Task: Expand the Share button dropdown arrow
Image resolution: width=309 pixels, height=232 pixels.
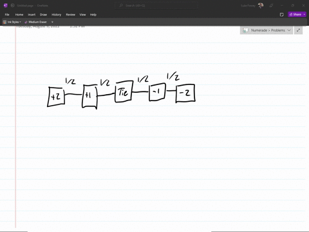Action: coord(304,14)
